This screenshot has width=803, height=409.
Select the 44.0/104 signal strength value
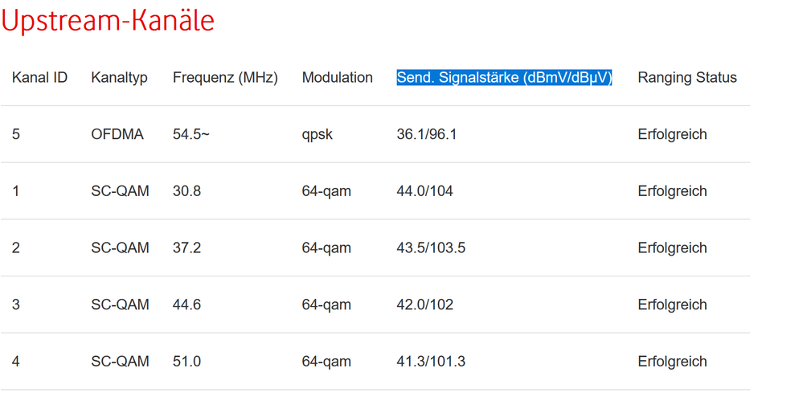click(424, 191)
